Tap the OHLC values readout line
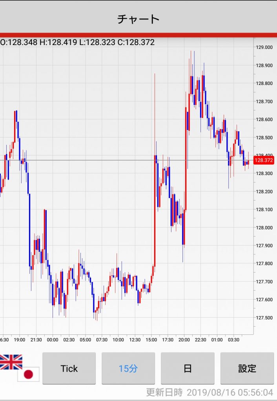This screenshot has width=277, height=401. (77, 42)
